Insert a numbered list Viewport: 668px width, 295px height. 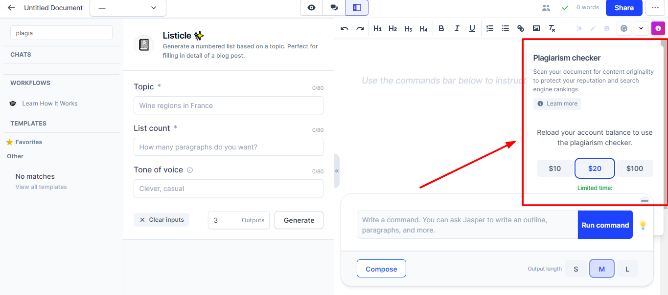(490, 28)
